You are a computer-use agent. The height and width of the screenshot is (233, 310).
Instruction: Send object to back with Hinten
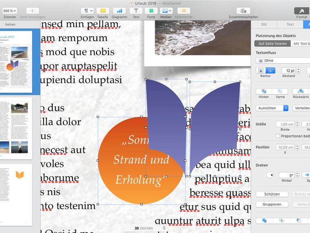point(264,92)
